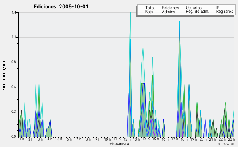Image resolution: width=238 pixels, height=147 pixels.
Task: Click the '4 h' x-axis tick label
Action: (50, 139)
